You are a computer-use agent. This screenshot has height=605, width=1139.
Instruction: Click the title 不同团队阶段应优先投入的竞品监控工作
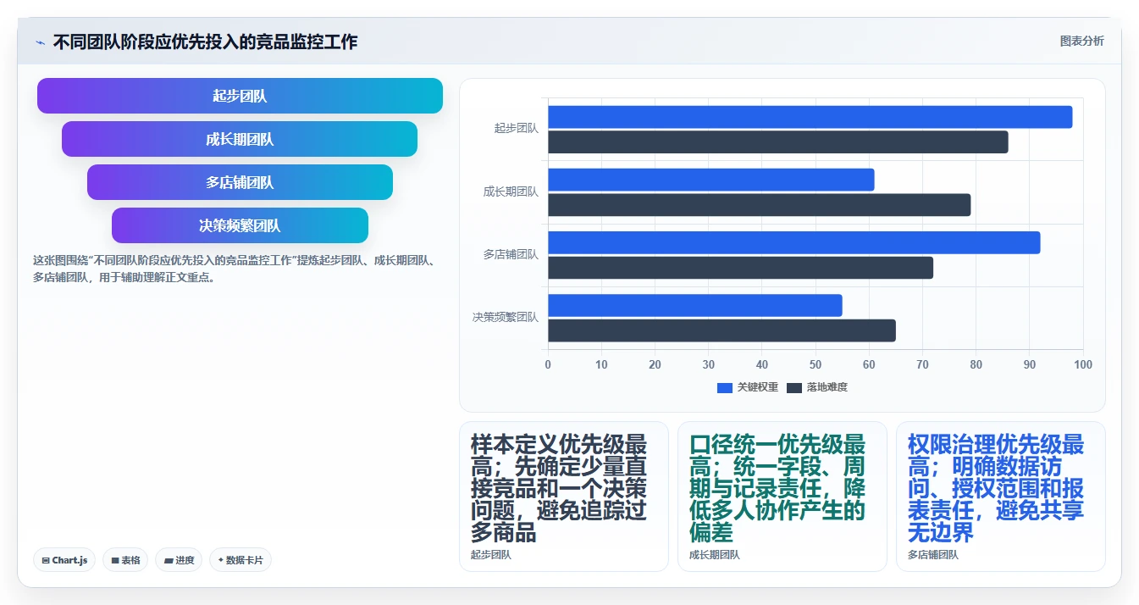click(x=205, y=42)
